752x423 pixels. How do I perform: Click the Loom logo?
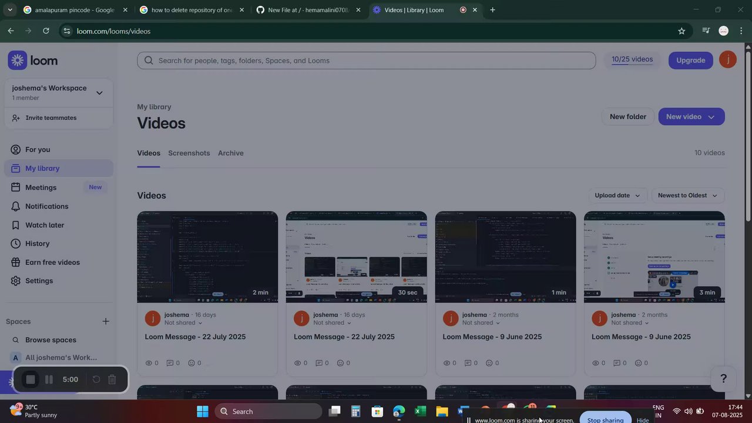[33, 61]
